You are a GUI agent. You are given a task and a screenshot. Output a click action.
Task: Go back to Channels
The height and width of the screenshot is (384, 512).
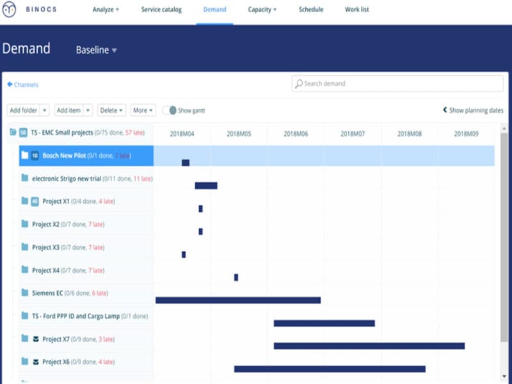(x=22, y=84)
